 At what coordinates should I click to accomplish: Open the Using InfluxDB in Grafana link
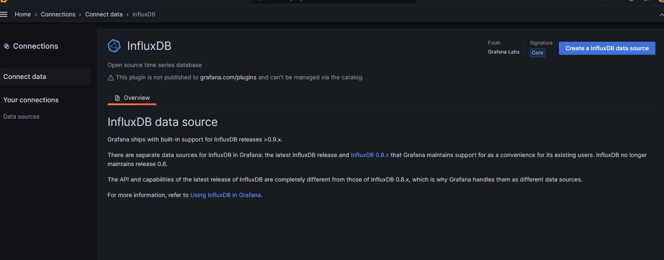[225, 195]
